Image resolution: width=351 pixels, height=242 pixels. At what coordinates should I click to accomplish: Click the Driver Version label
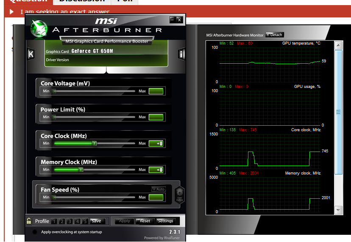pos(57,60)
